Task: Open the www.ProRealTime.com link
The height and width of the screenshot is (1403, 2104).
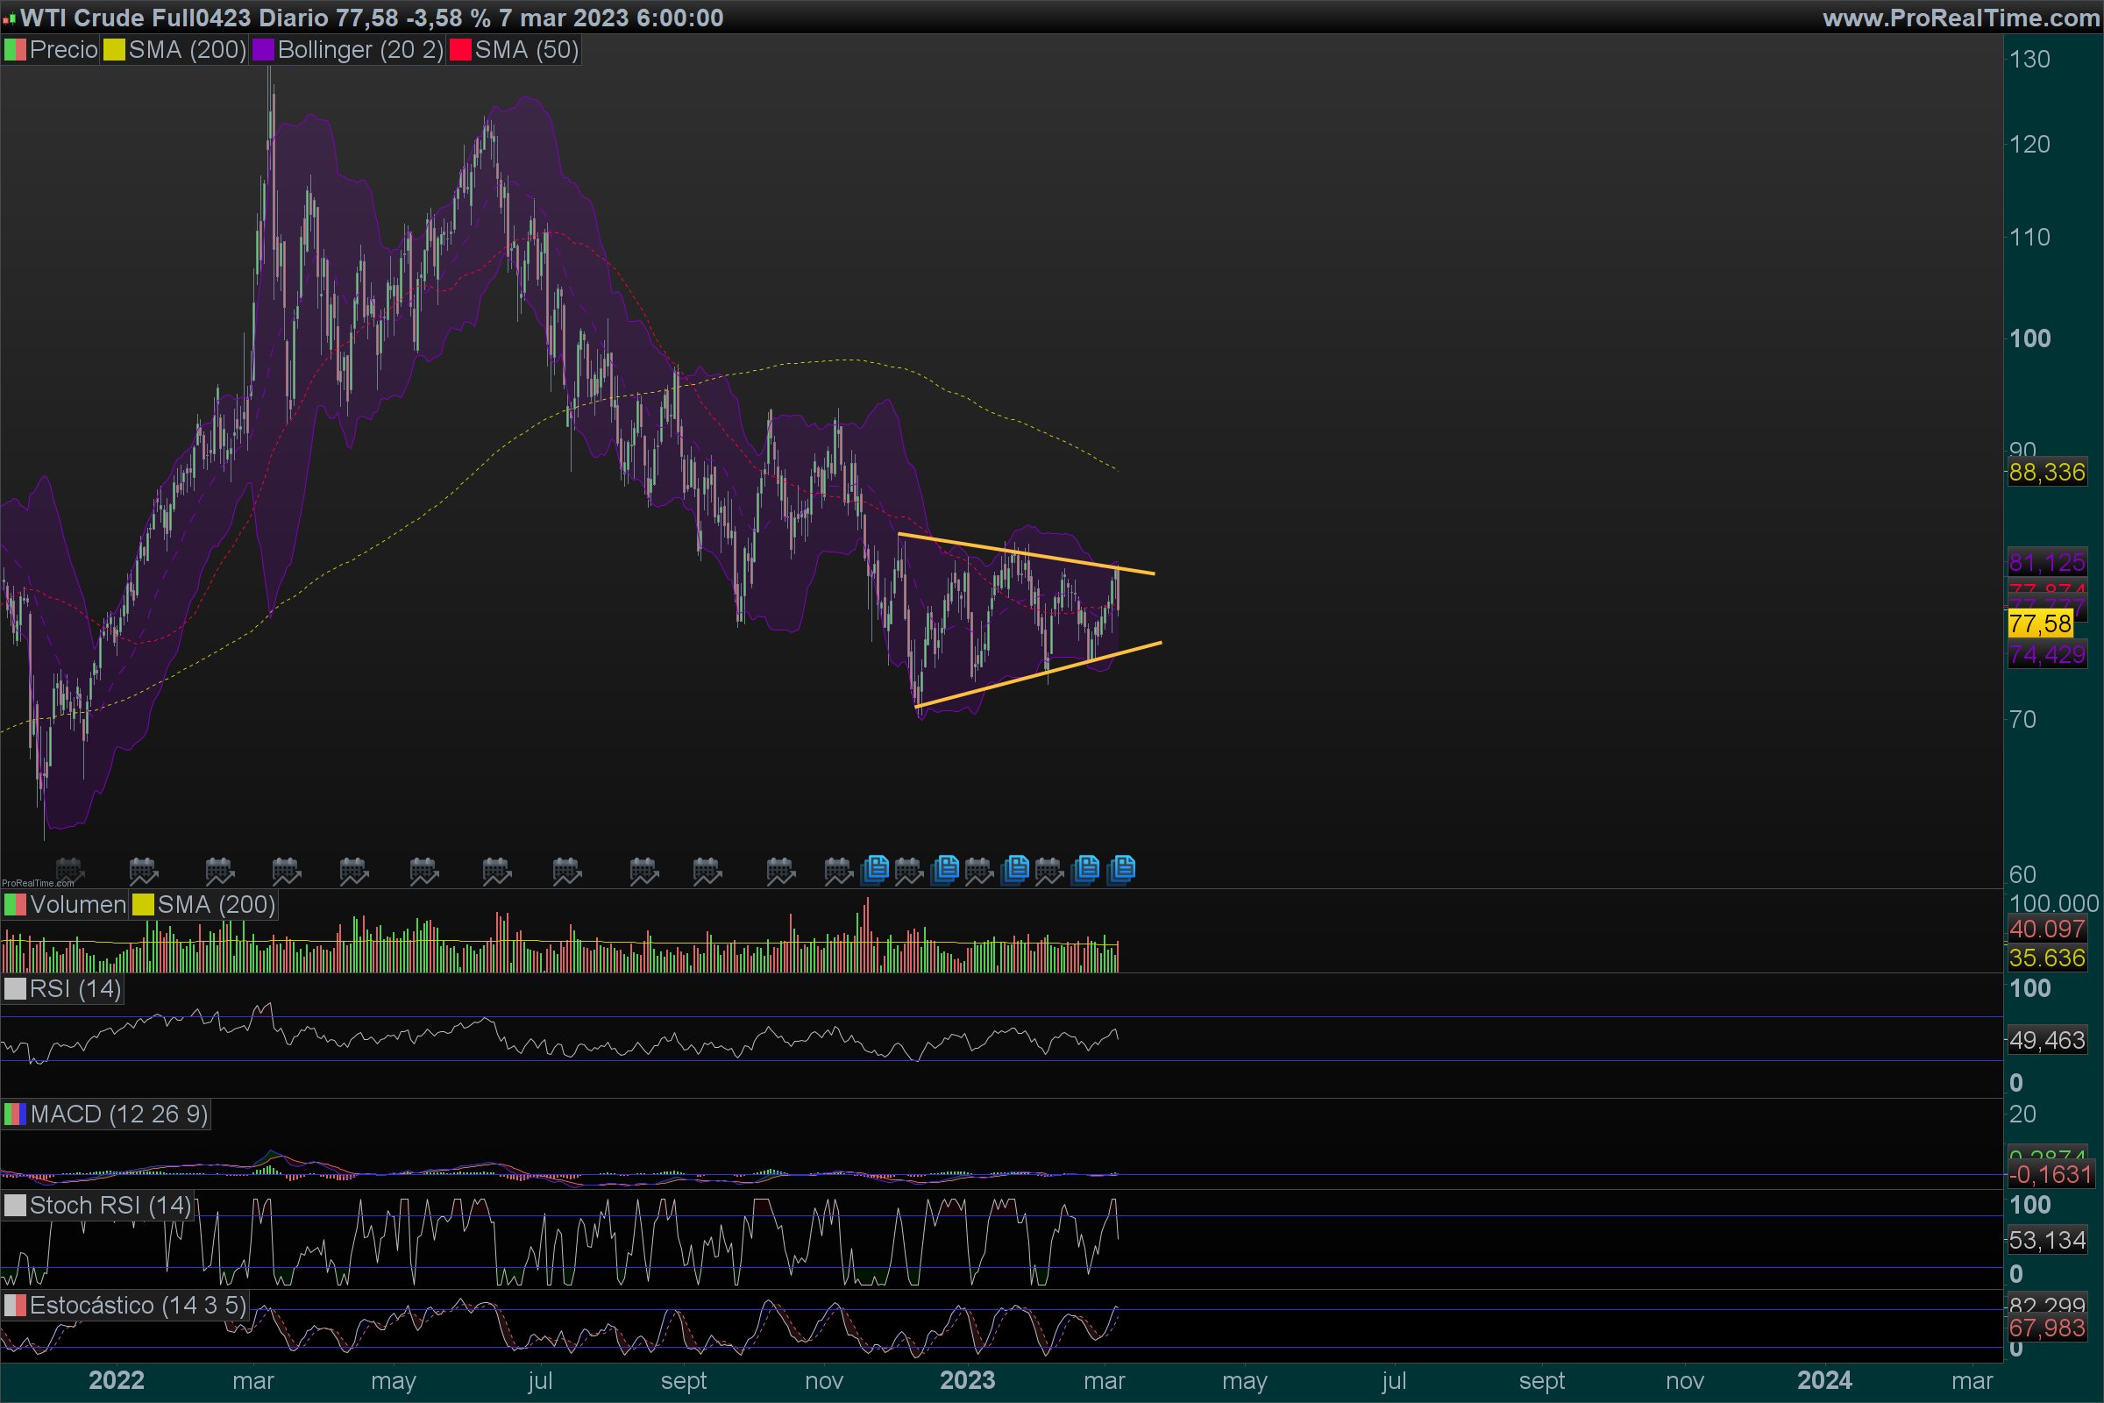Action: coord(1960,18)
